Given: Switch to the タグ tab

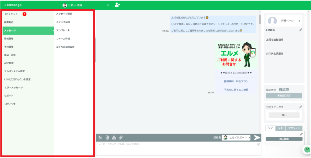Looking at the screenshot, I should (x=270, y=128).
